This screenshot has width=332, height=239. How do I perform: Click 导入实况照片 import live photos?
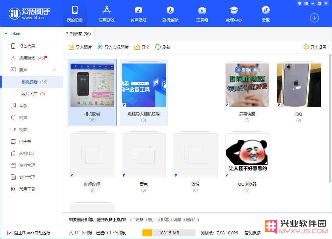pyautogui.click(x=113, y=47)
